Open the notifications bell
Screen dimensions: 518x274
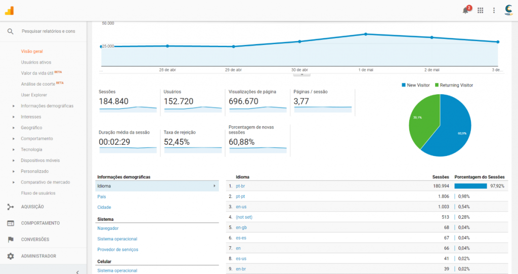tap(465, 10)
